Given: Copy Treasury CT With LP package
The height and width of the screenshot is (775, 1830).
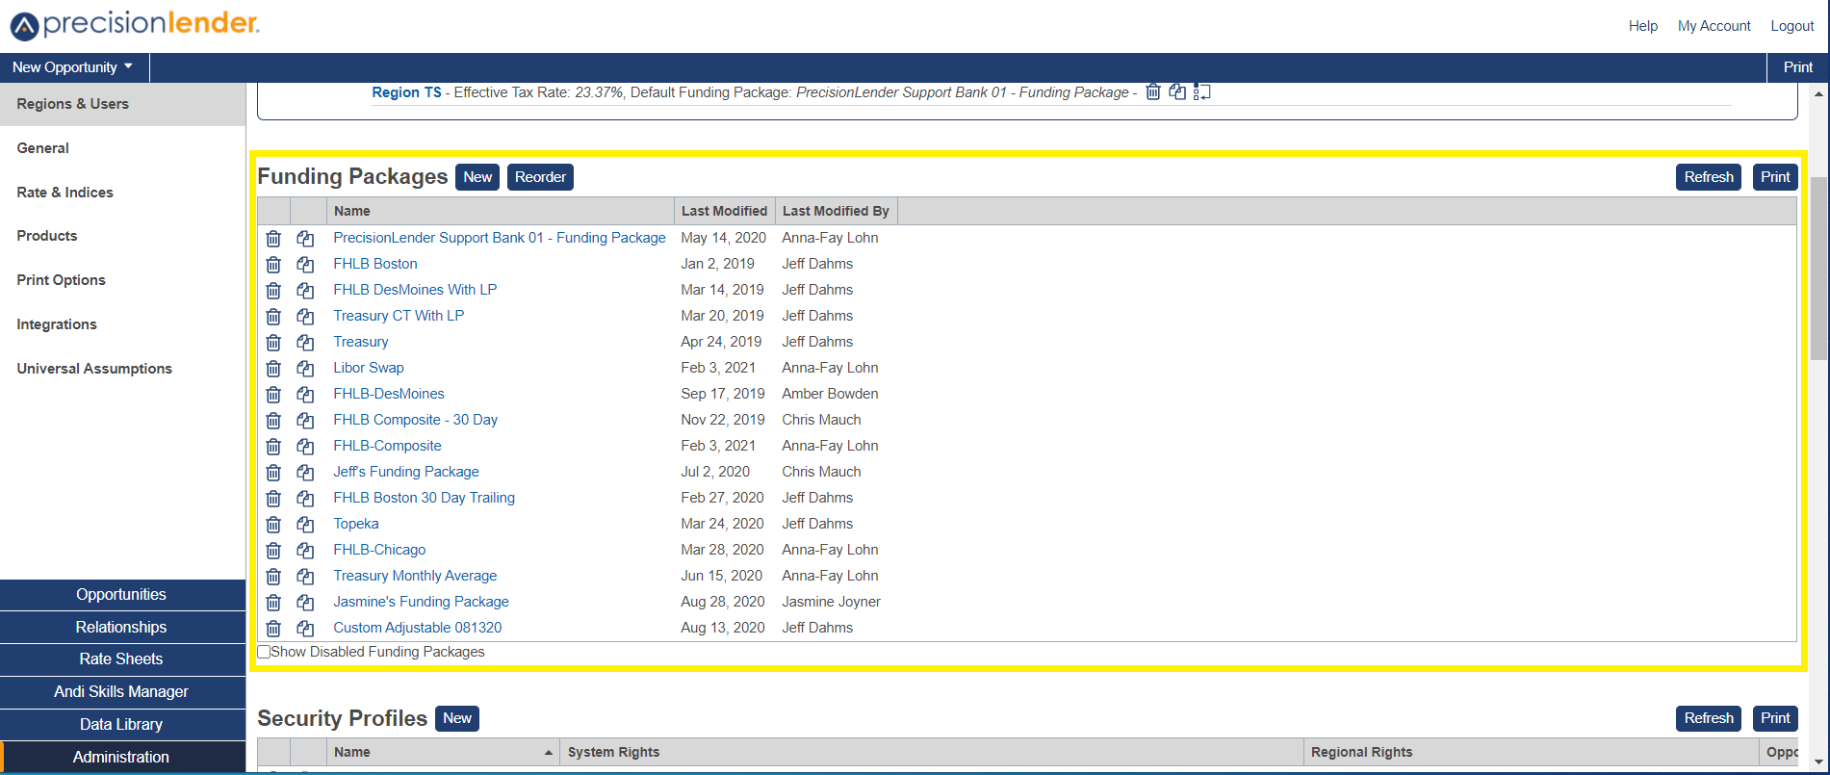Looking at the screenshot, I should click(x=305, y=316).
